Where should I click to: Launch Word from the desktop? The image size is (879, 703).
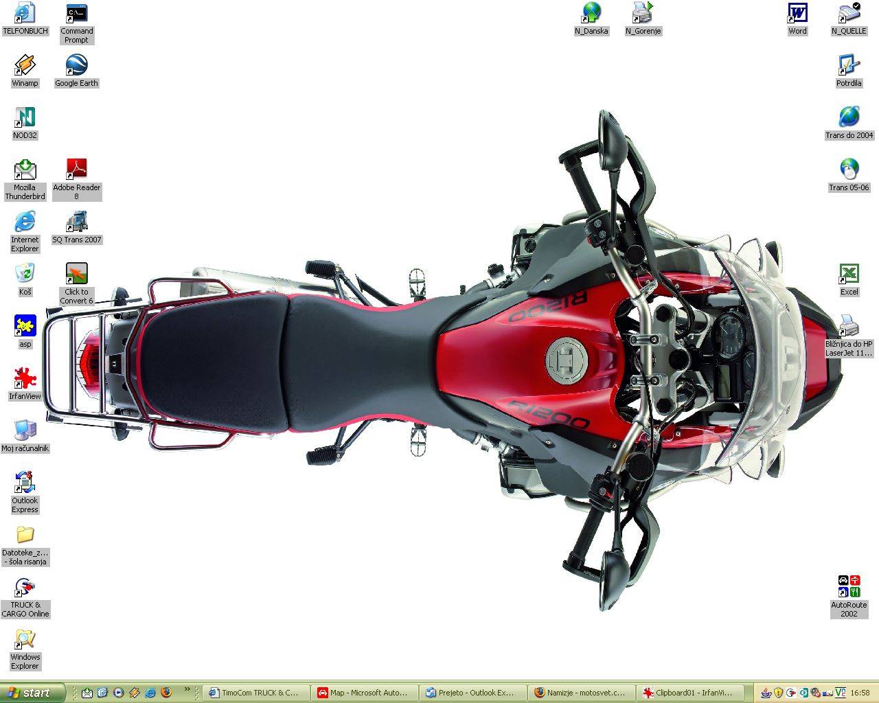pyautogui.click(x=797, y=19)
